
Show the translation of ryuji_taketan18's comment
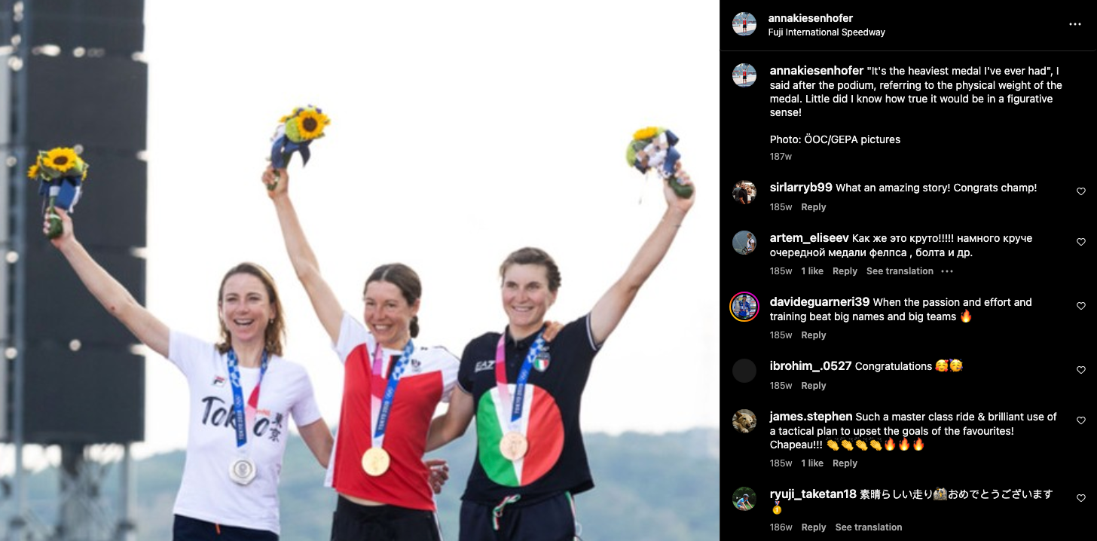[x=869, y=527]
